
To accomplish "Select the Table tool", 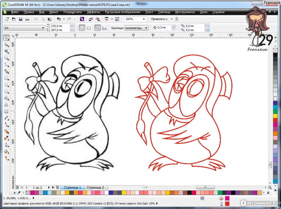I will 7,111.
